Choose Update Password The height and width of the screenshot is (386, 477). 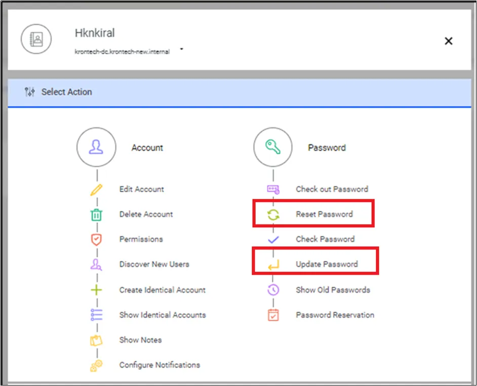click(x=327, y=264)
